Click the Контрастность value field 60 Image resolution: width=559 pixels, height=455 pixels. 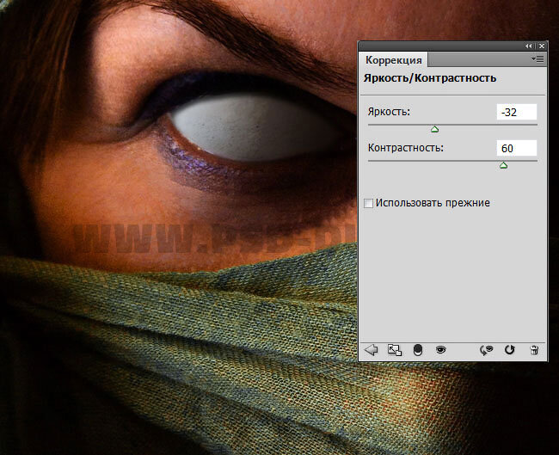(517, 148)
